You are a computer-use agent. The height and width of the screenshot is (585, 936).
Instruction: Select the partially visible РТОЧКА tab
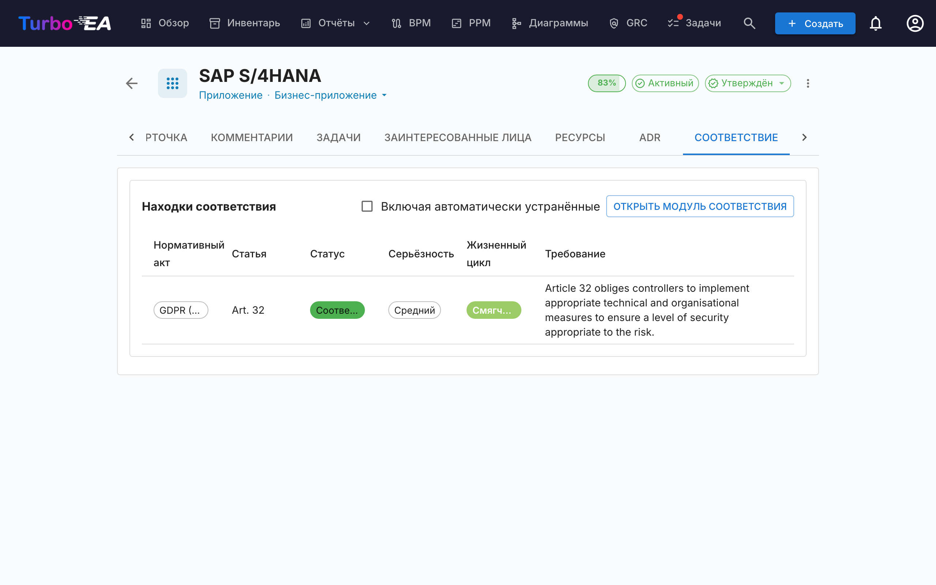(166, 137)
